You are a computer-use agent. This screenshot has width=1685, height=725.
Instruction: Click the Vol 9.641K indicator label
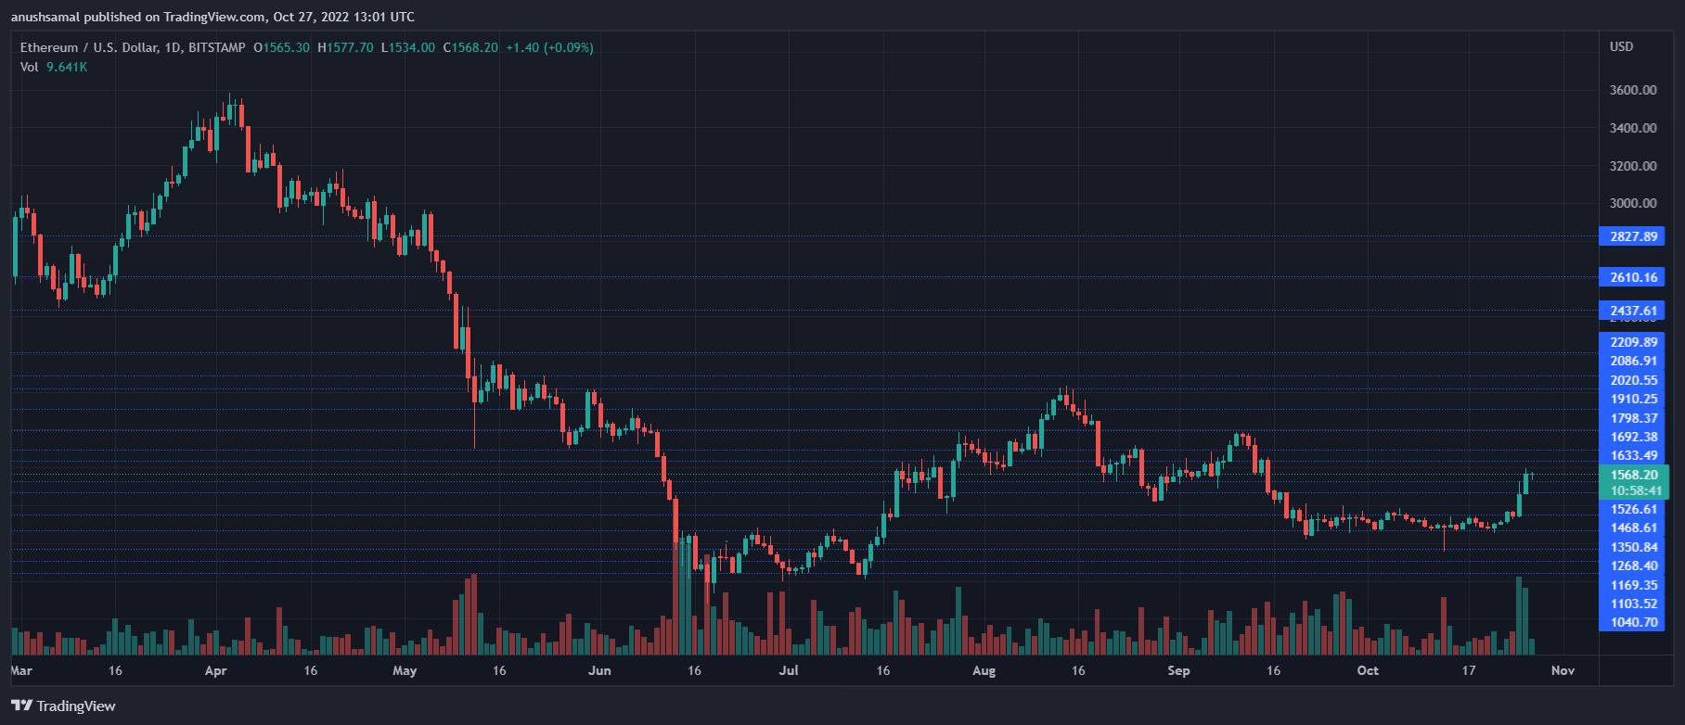point(54,67)
